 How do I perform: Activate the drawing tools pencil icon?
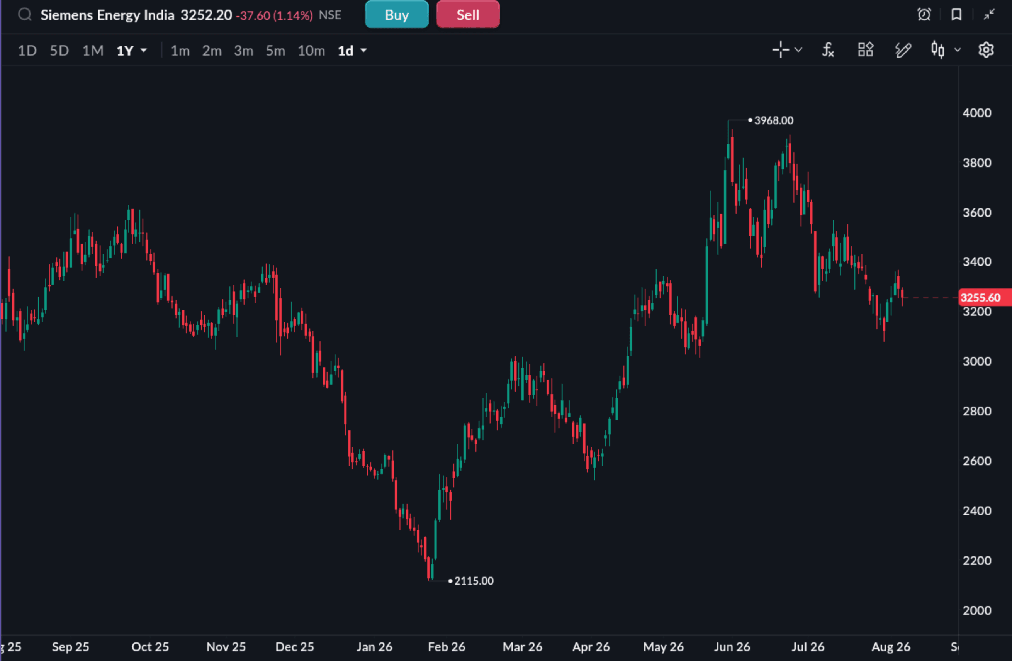(x=903, y=50)
